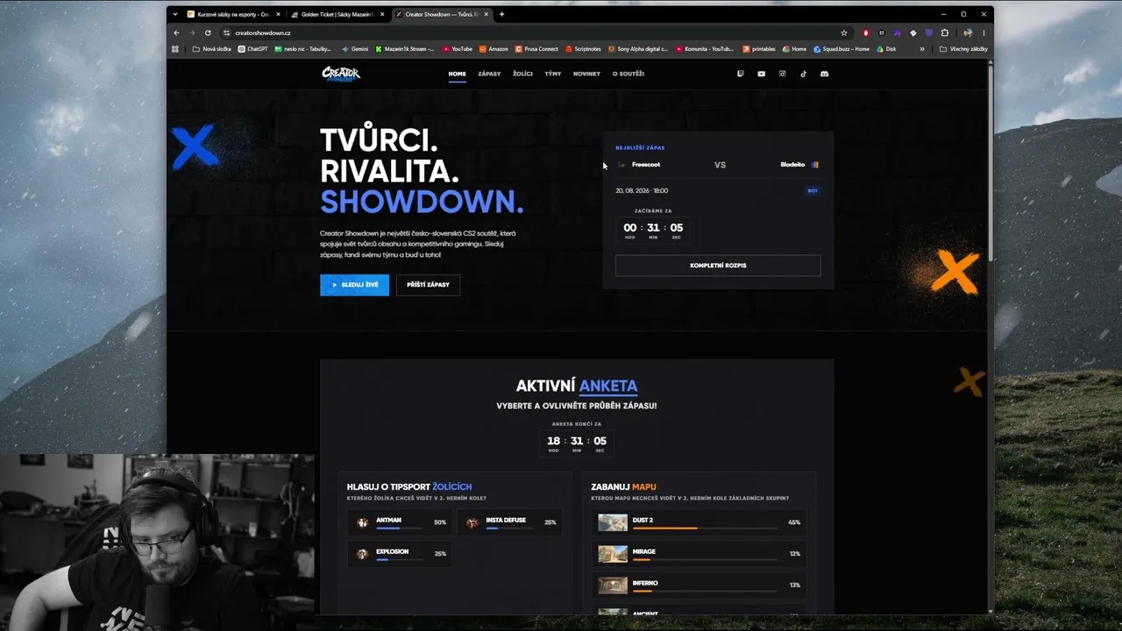Switch to the Kurzové sázky na esporty tab
Image resolution: width=1122 pixels, height=631 pixels.
point(233,14)
